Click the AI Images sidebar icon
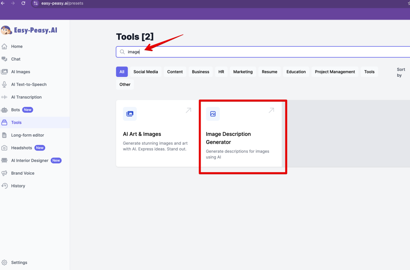410x270 pixels. [x=4, y=72]
